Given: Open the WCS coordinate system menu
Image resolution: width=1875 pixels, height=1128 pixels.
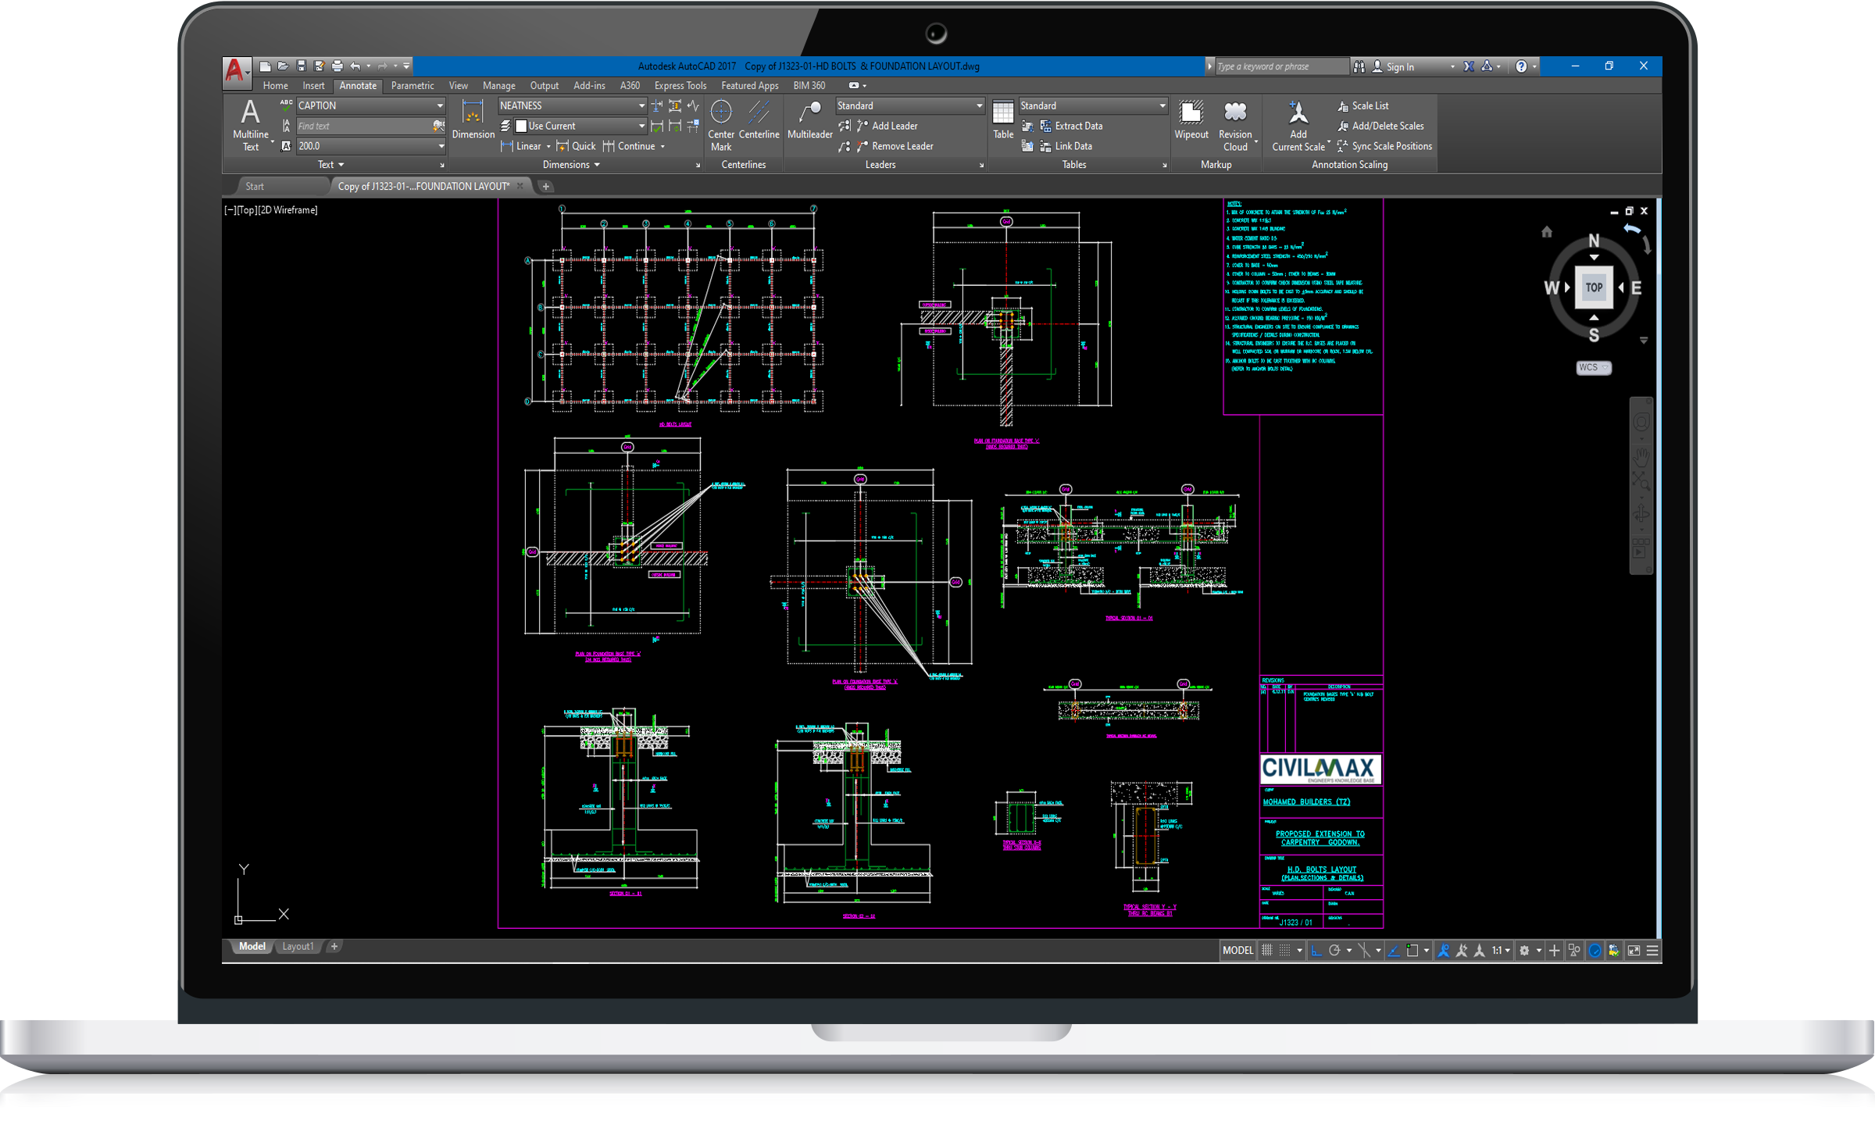Looking at the screenshot, I should tap(1593, 367).
